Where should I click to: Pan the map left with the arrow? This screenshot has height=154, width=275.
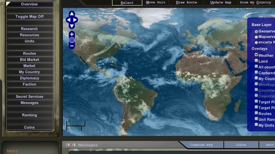pos(69,20)
